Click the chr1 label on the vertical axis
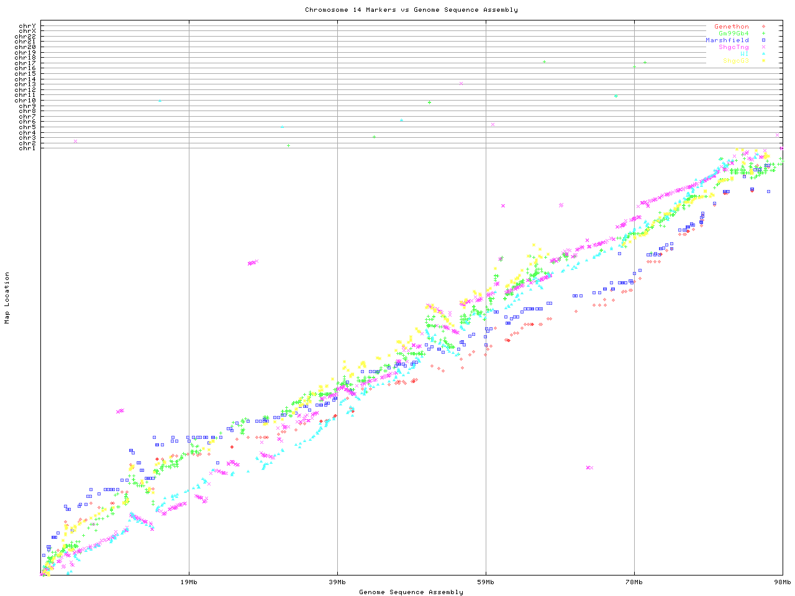The width and height of the screenshot is (795, 596). pyautogui.click(x=27, y=148)
